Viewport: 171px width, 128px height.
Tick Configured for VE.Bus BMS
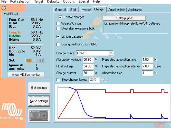coord(58,44)
